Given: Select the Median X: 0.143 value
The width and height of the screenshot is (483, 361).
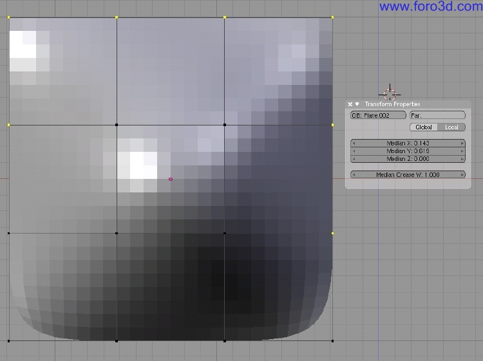Looking at the screenshot, I should 408,143.
